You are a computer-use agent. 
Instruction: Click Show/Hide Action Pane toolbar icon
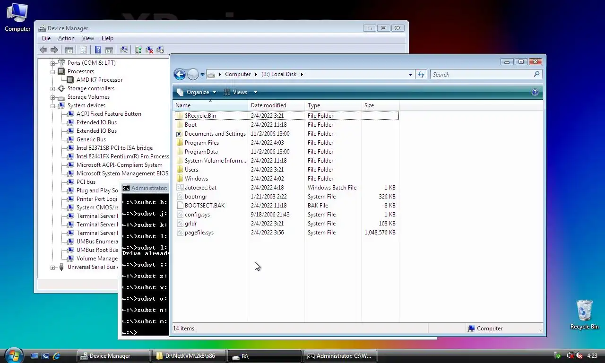(x=109, y=50)
